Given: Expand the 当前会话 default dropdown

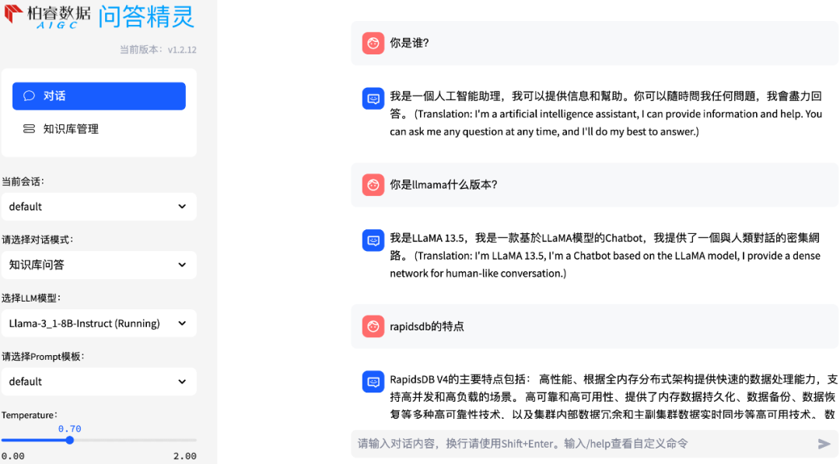Looking at the screenshot, I should tap(99, 207).
